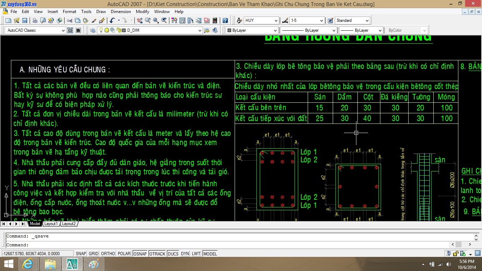482x271 pixels.
Task: Click the Publish icon
Action: coord(51,20)
